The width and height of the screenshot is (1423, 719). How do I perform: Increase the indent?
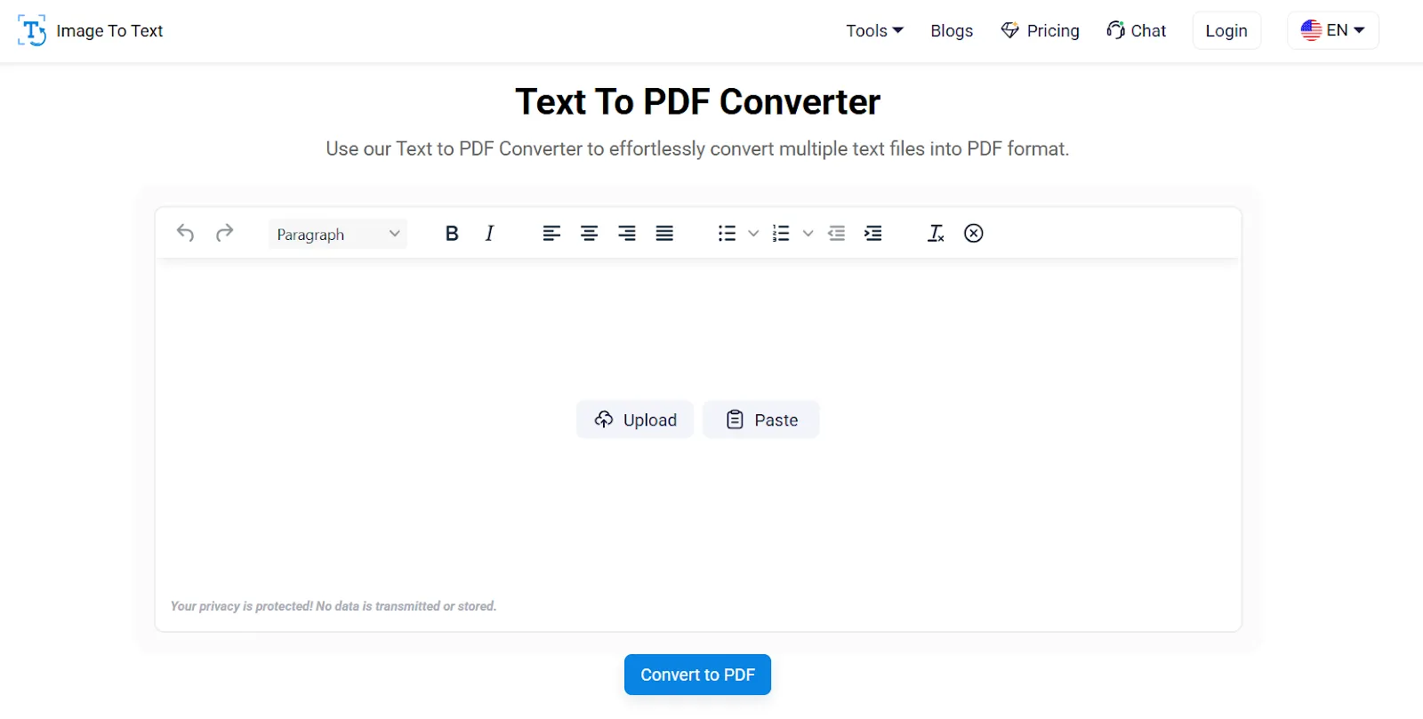click(873, 233)
